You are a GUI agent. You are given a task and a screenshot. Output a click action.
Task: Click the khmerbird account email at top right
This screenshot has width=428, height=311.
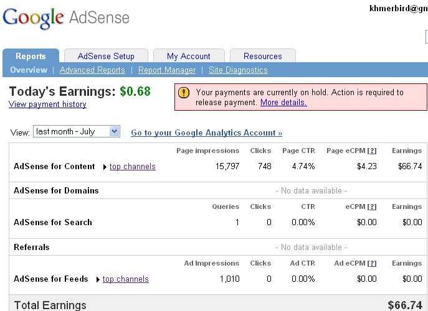coord(399,9)
